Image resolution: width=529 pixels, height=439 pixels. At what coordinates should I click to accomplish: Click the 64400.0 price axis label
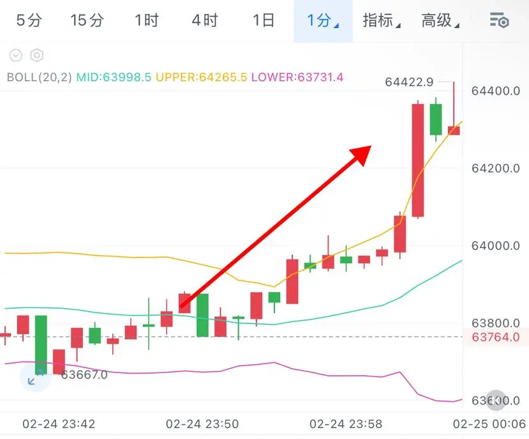pyautogui.click(x=496, y=91)
